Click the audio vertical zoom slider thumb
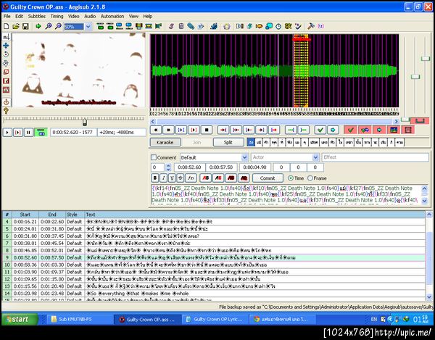435x340 pixels. 415,77
